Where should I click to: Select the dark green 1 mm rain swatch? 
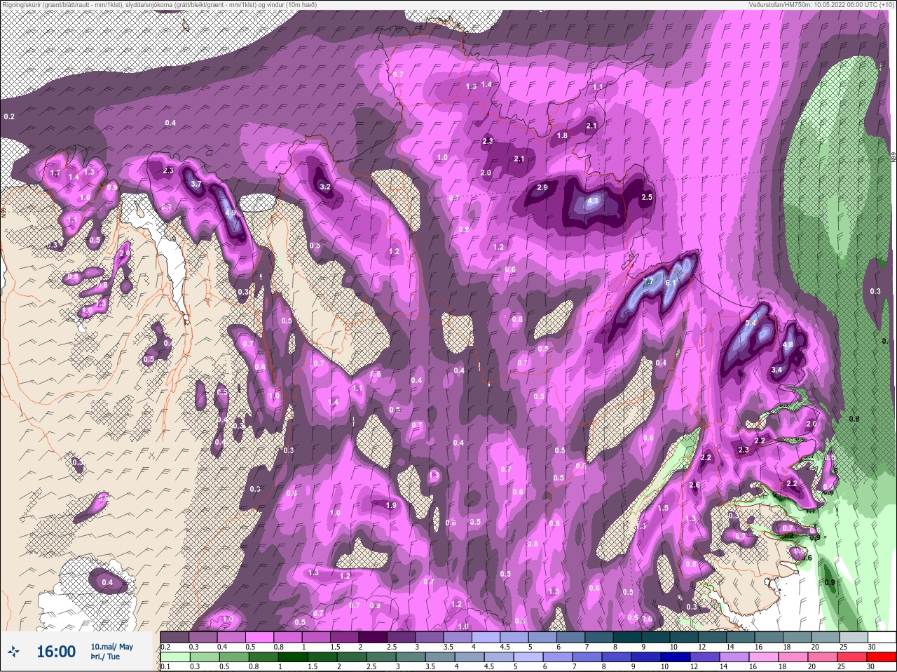coord(294,657)
